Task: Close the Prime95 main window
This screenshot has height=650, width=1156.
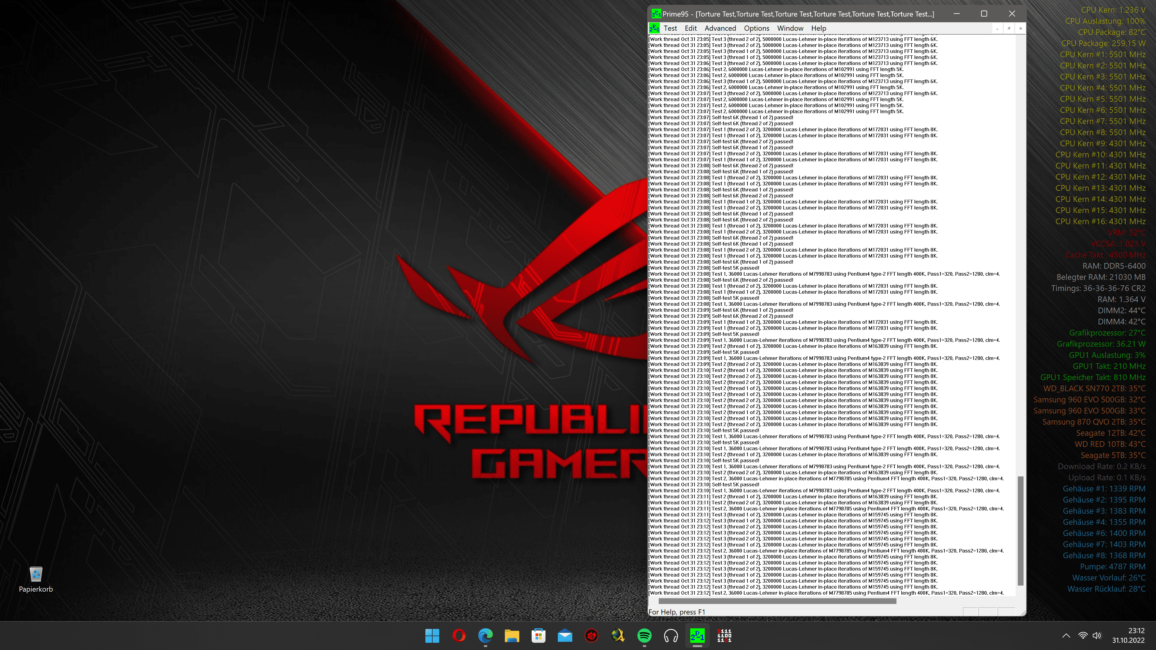Action: pyautogui.click(x=1012, y=14)
